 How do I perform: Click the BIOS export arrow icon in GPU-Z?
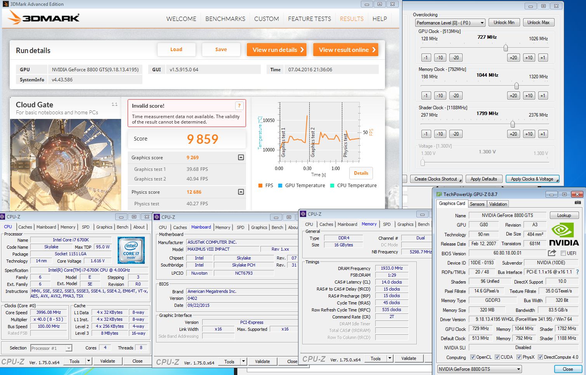[x=552, y=253]
